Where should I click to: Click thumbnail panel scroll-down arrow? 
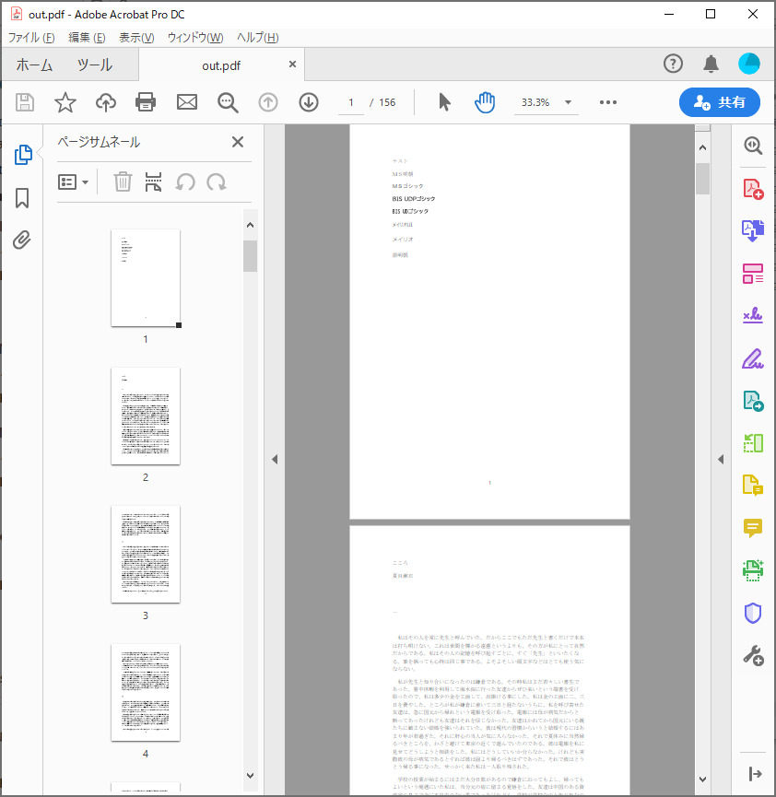pyautogui.click(x=250, y=776)
